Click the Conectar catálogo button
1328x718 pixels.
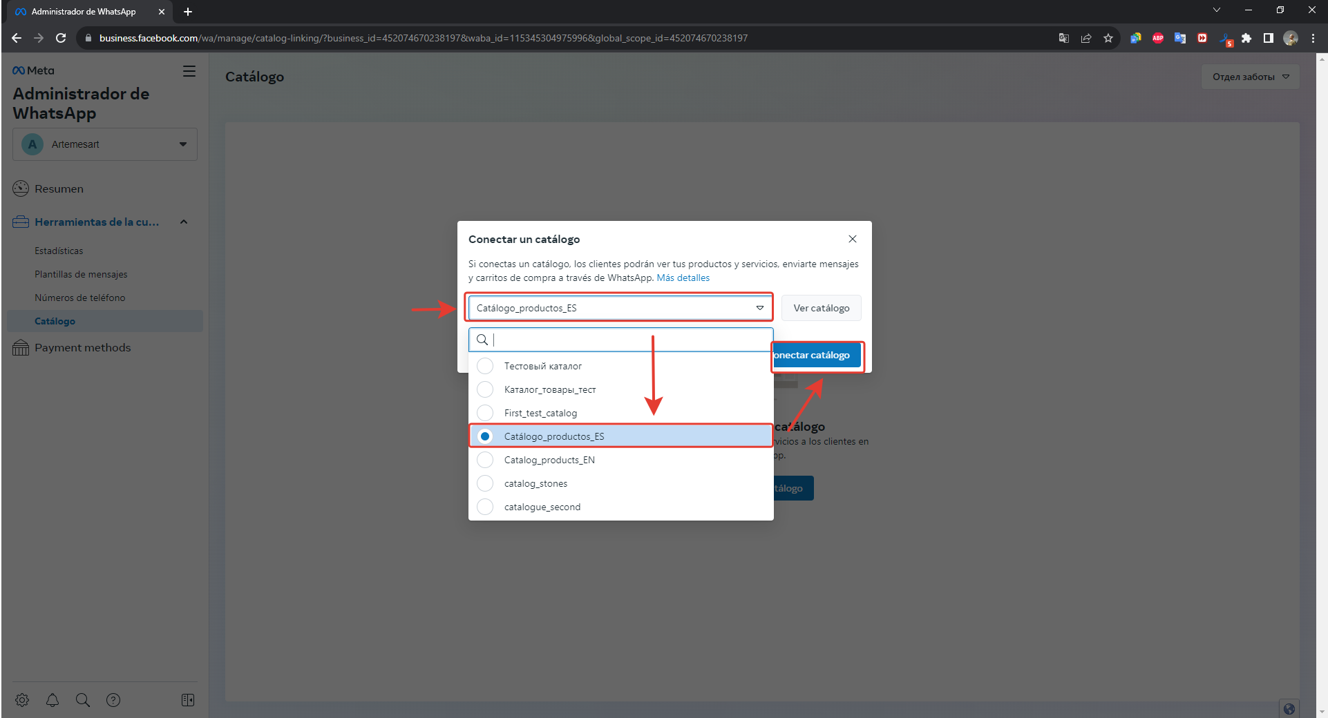817,355
